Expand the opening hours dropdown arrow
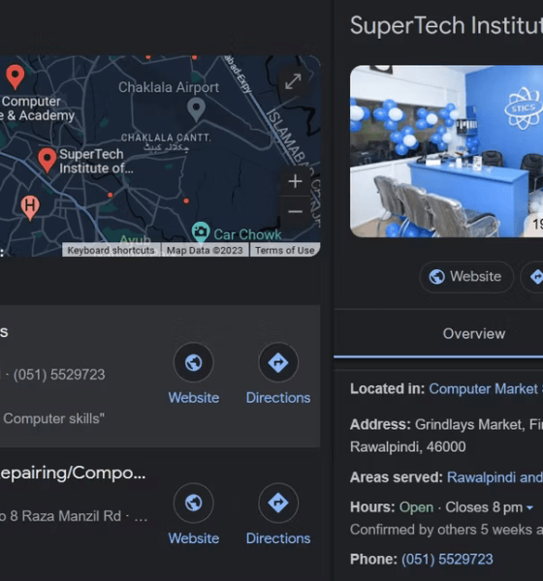Viewport: 543px width, 581px height. (529, 507)
